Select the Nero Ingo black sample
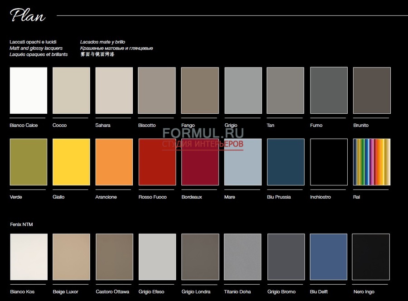 tap(370, 257)
